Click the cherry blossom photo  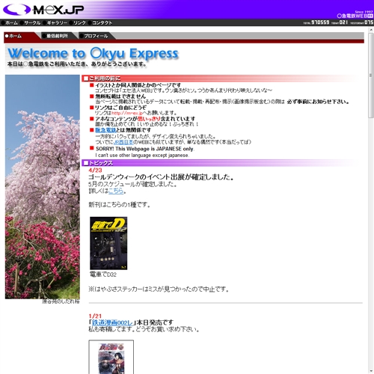[43, 187]
